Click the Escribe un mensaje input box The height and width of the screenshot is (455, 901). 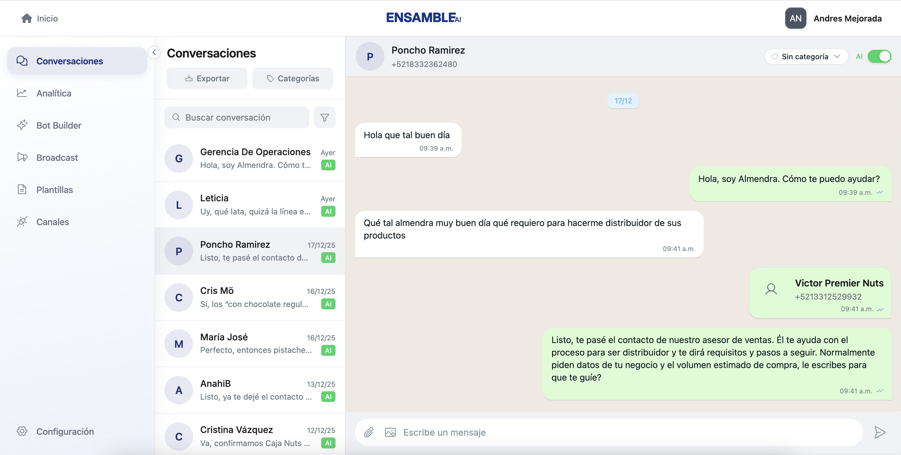626,432
